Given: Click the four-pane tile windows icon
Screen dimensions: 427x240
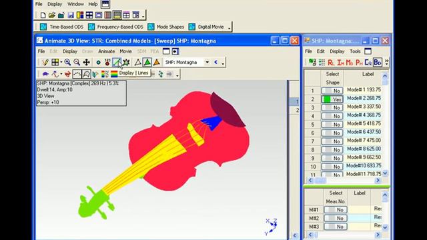Looking at the screenshot, I should point(89,15).
